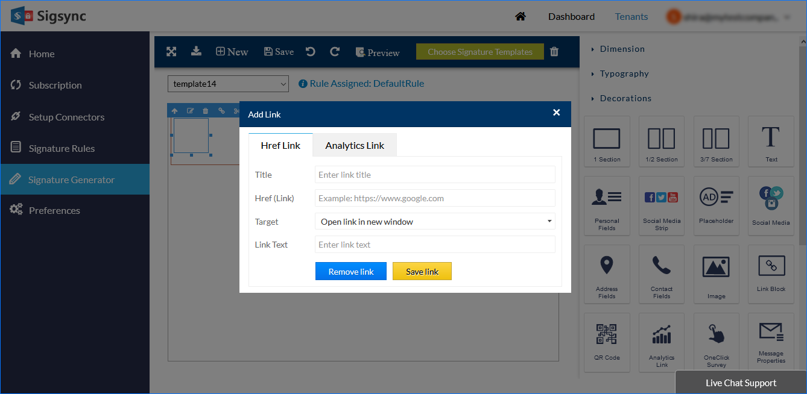Open the template14 dropdown
This screenshot has width=807, height=394.
[228, 84]
